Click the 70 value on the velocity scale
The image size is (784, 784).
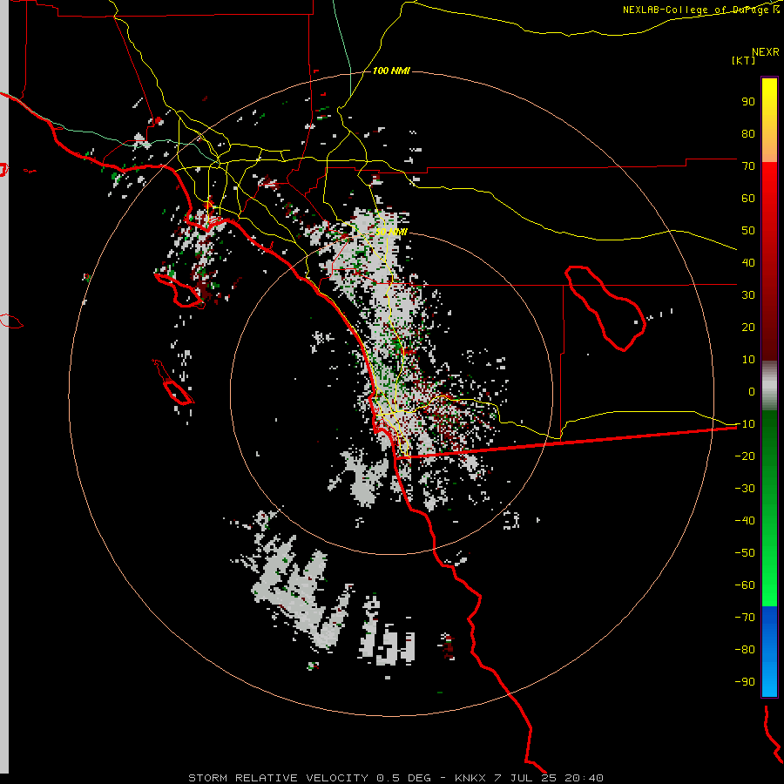coord(748,166)
